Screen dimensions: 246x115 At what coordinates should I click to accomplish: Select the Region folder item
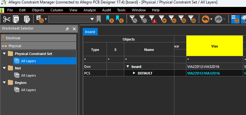(x=20, y=83)
